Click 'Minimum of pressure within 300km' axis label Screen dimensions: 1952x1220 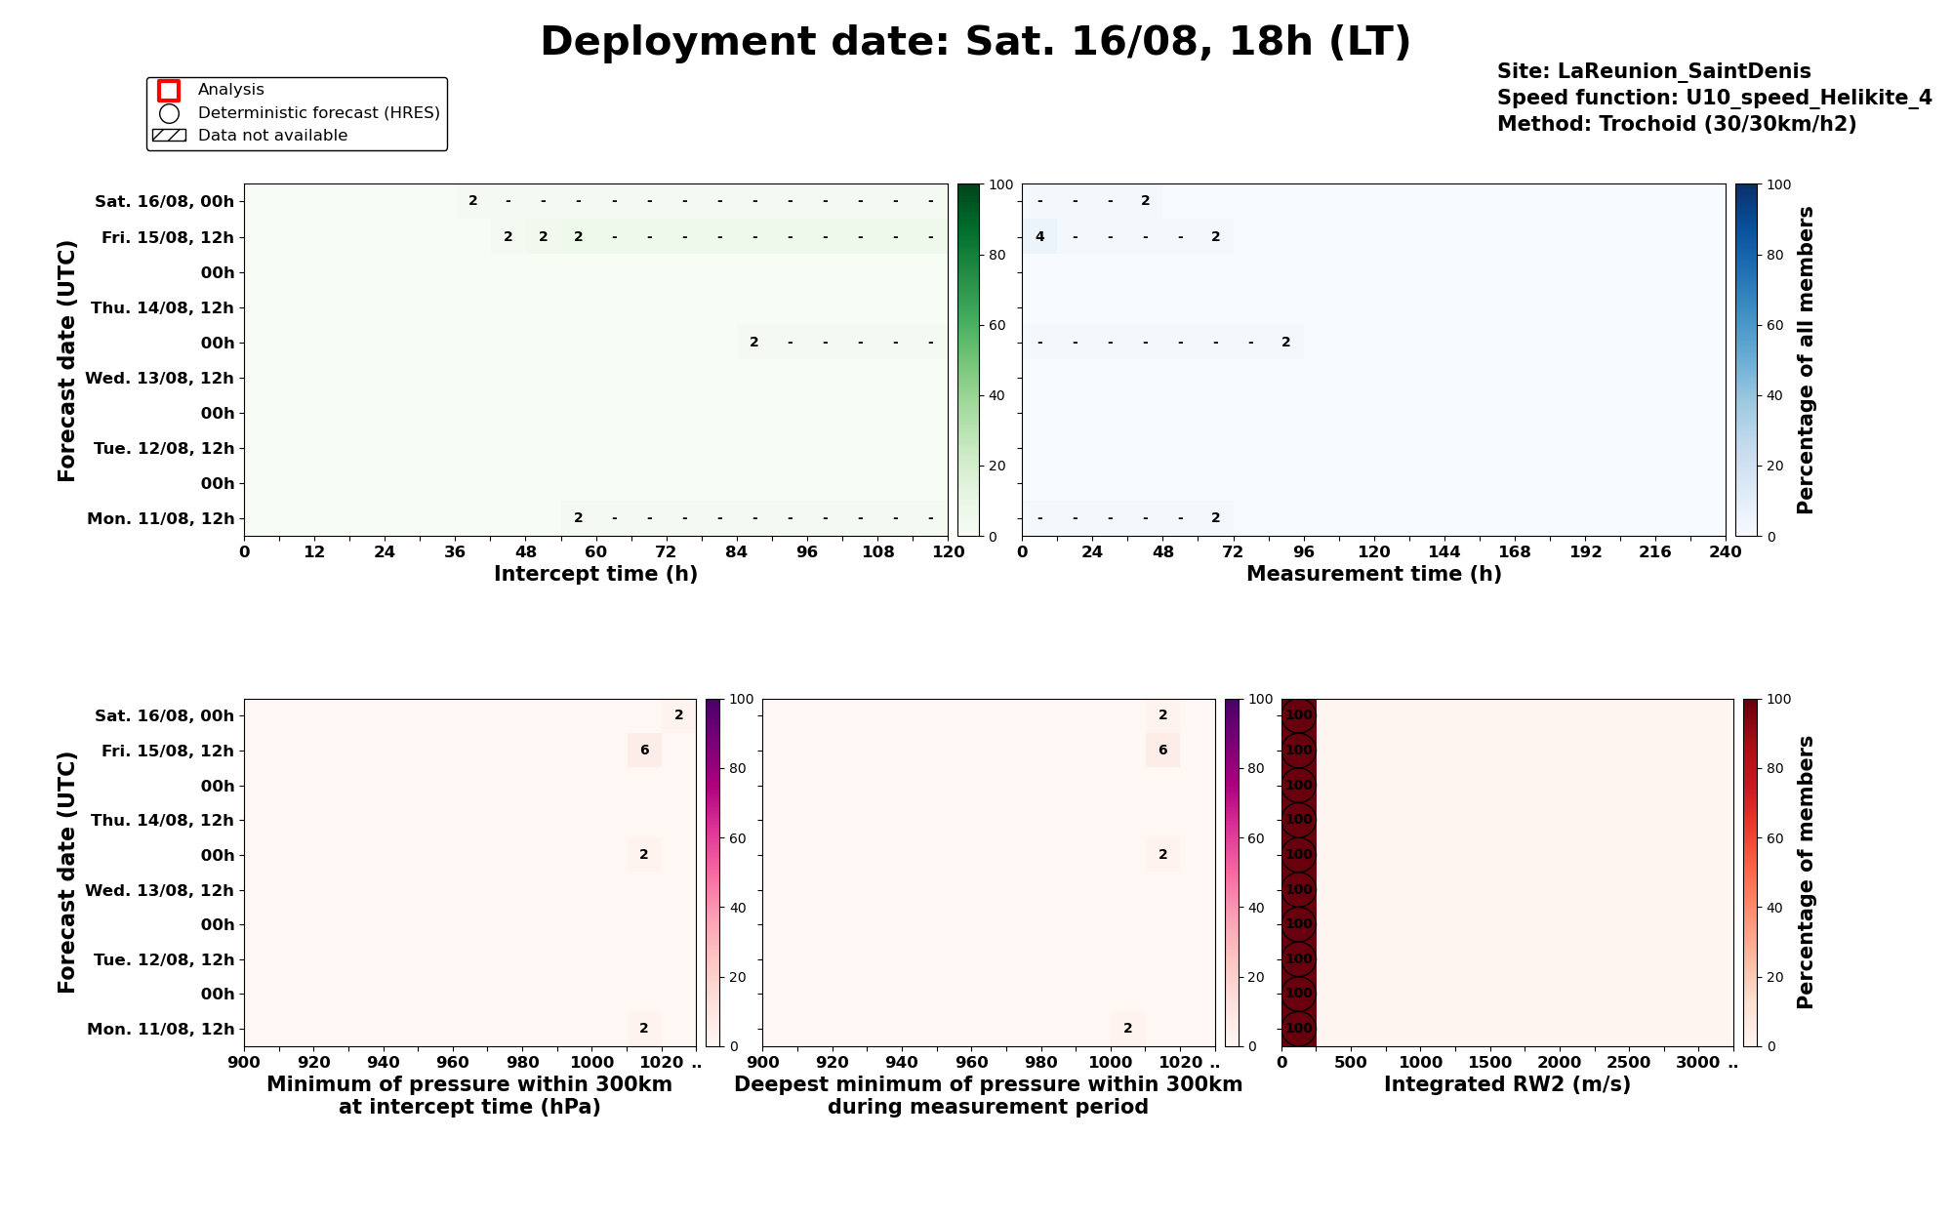click(x=469, y=1084)
